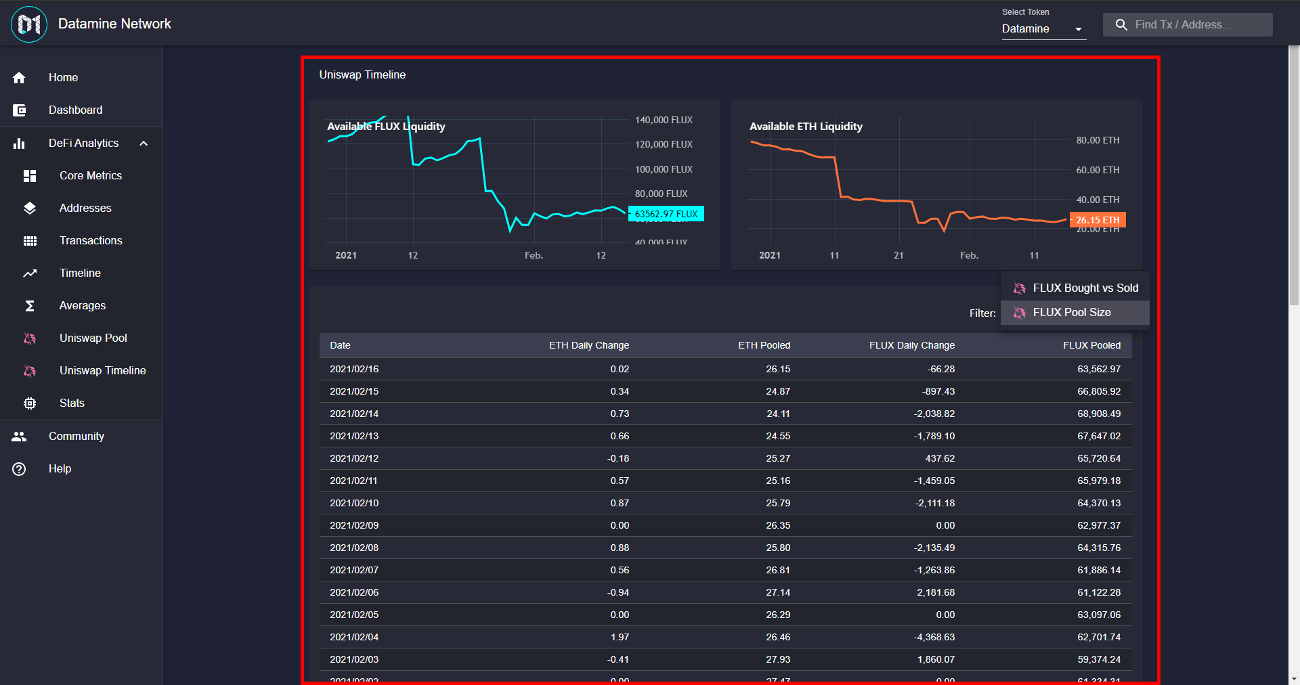Click unicorn icon beside FLUX Bought vs Sold
This screenshot has height=685, width=1300.
pyautogui.click(x=1020, y=288)
